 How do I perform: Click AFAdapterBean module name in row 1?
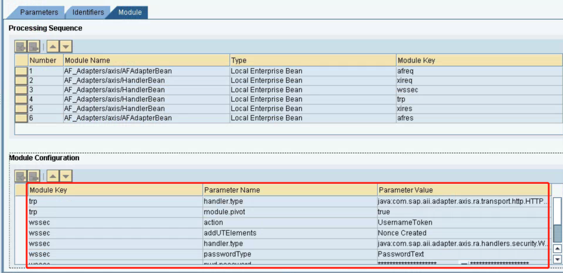coord(146,71)
